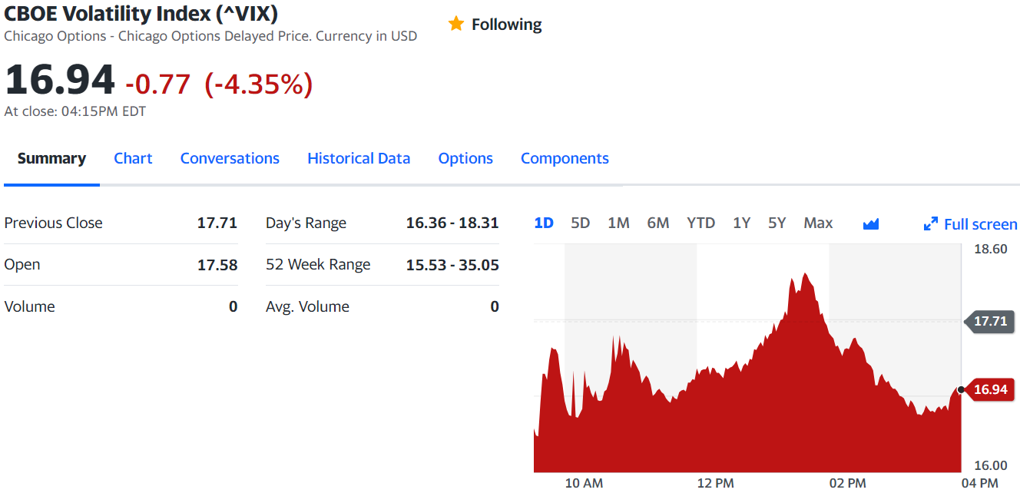Open the Chart tab
The height and width of the screenshot is (493, 1020).
pyautogui.click(x=133, y=158)
